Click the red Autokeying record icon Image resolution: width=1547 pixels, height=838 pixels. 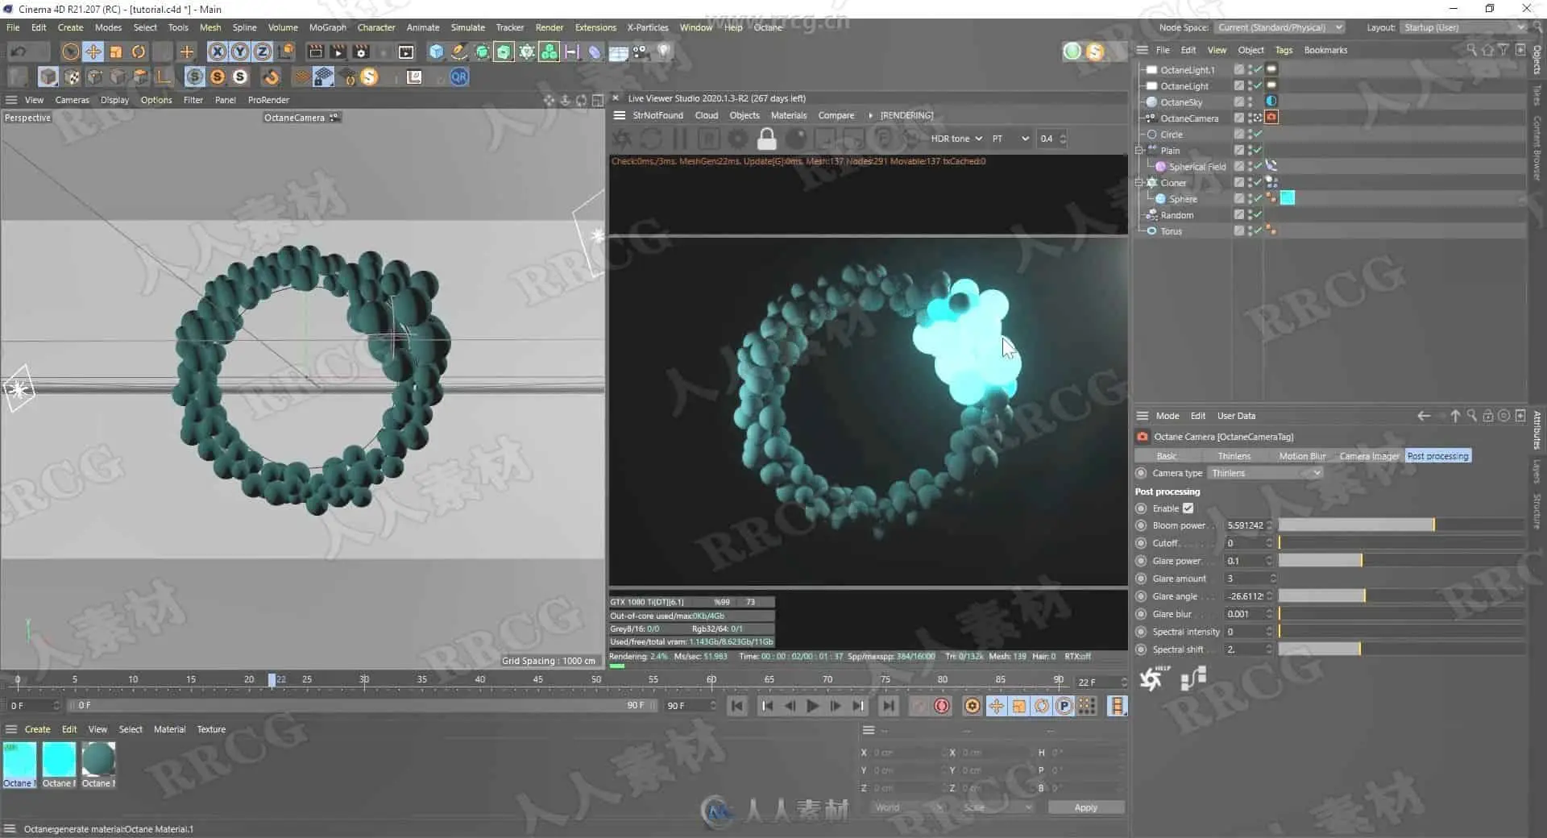tap(941, 707)
